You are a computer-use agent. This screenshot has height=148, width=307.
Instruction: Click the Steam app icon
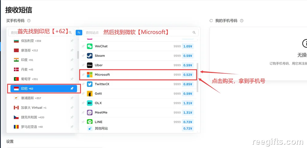[x=90, y=56]
